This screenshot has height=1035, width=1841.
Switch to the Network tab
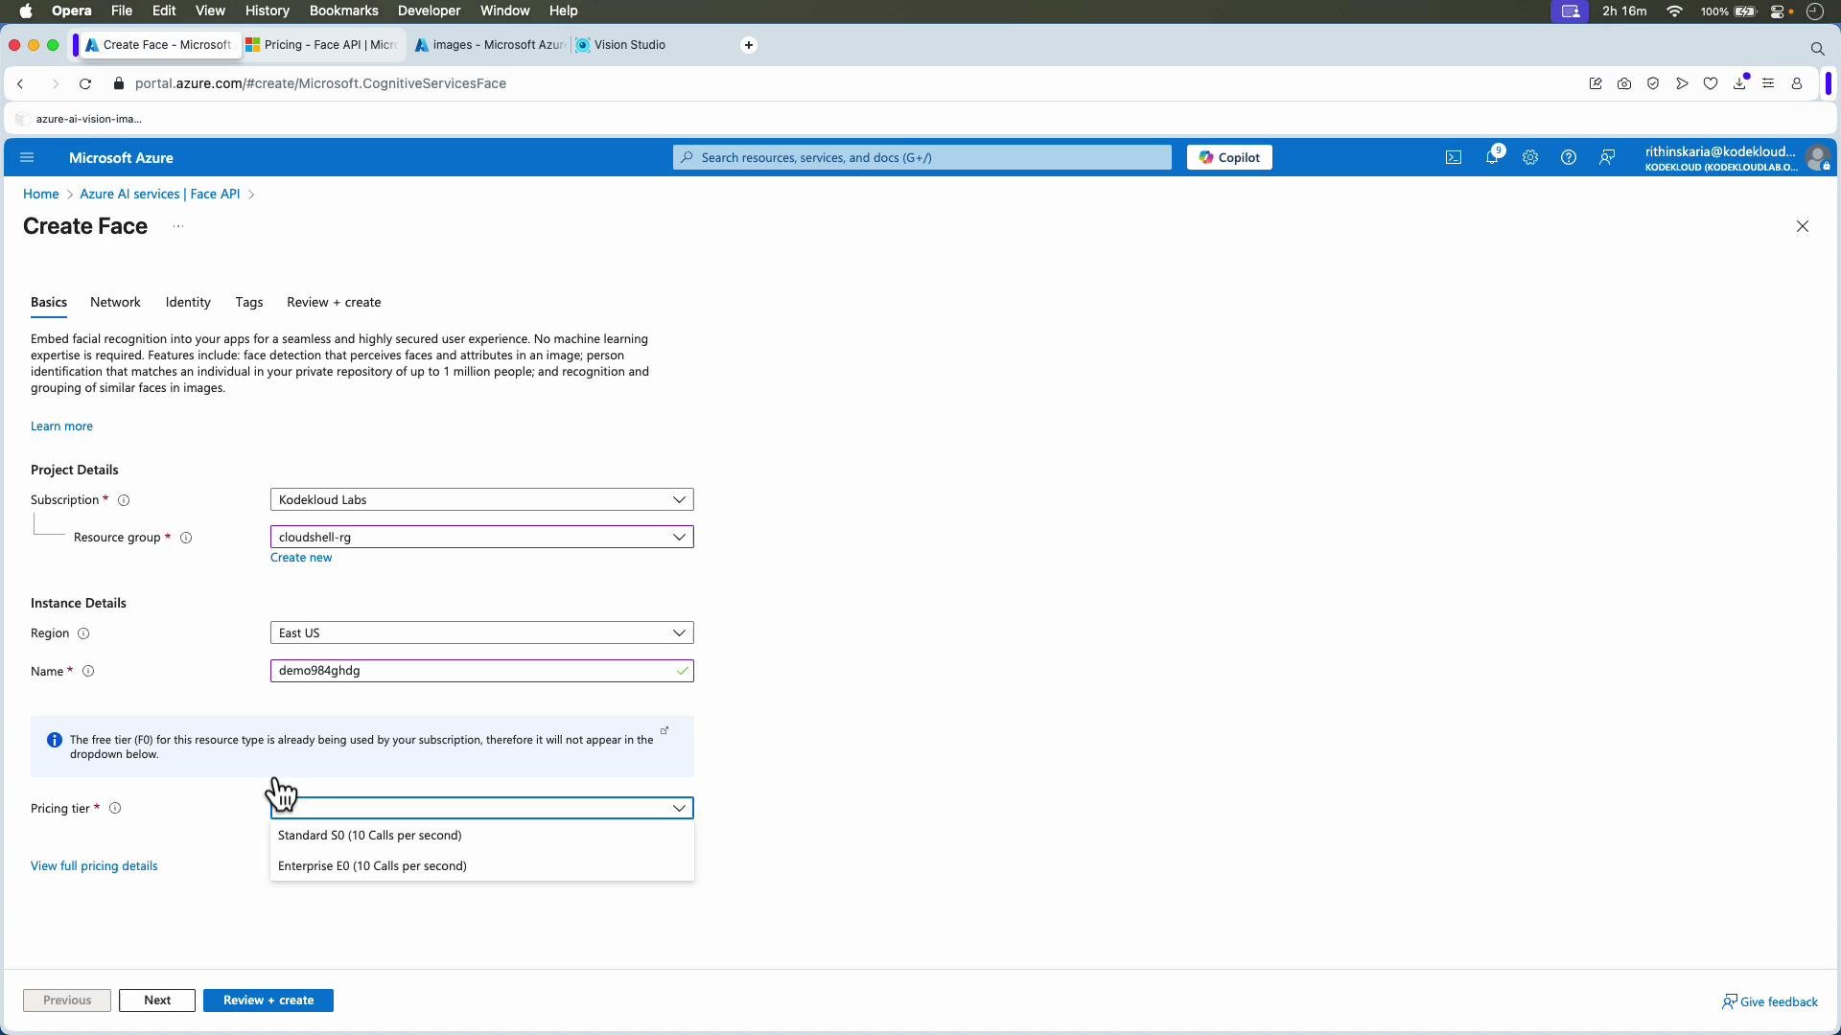tap(115, 303)
